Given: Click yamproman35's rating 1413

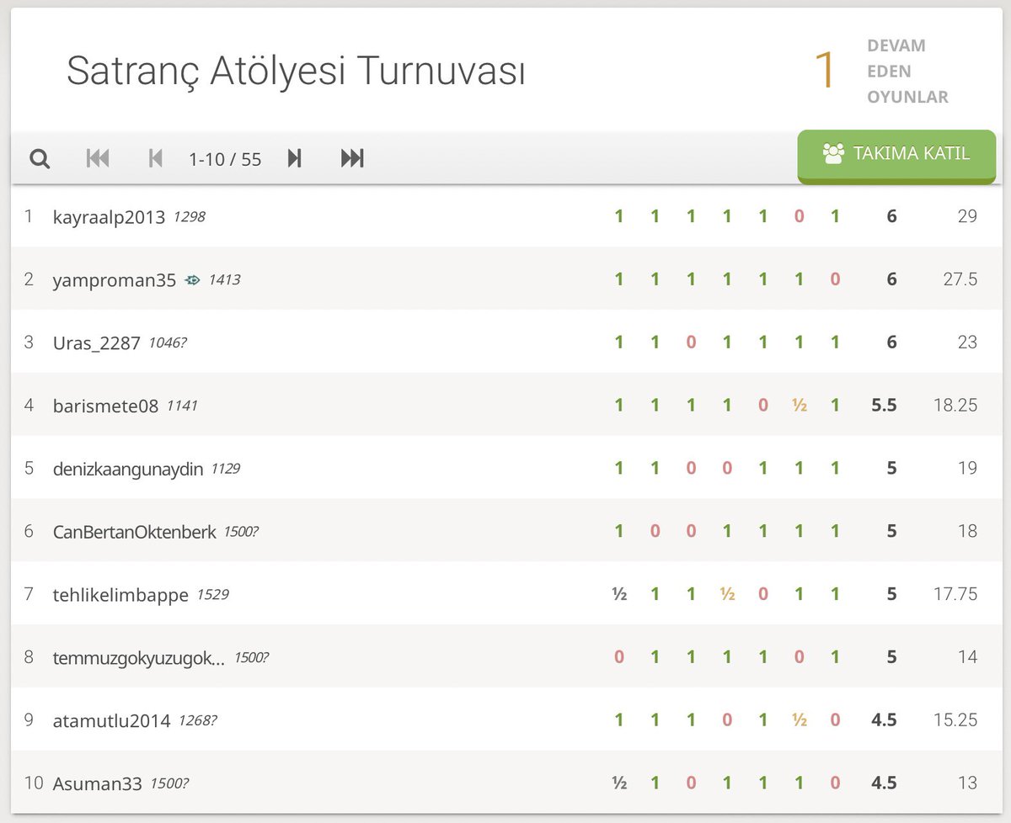Looking at the screenshot, I should coord(224,279).
